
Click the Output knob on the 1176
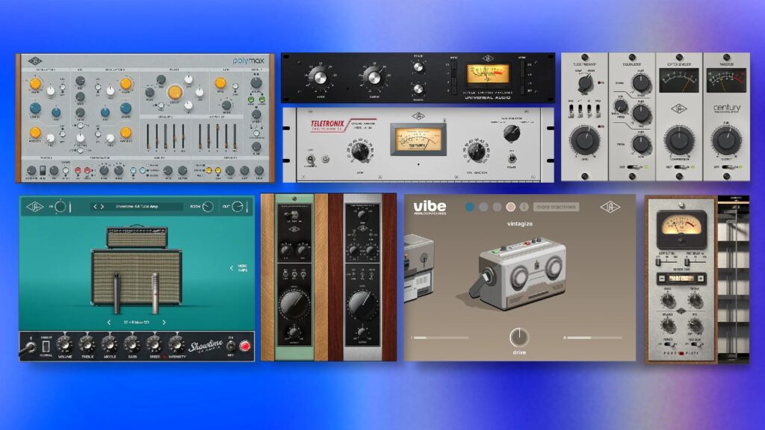(x=374, y=77)
